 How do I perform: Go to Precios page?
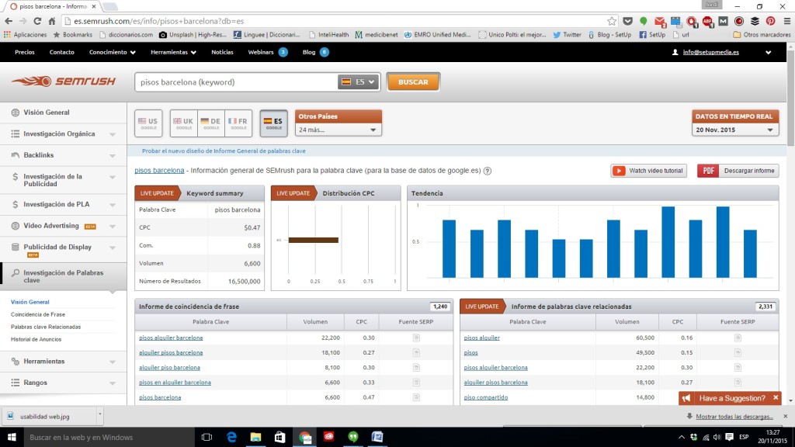click(x=24, y=52)
